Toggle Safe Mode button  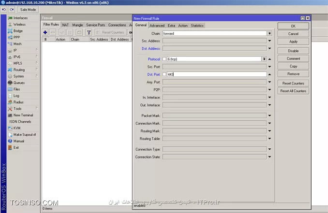coord(28,10)
